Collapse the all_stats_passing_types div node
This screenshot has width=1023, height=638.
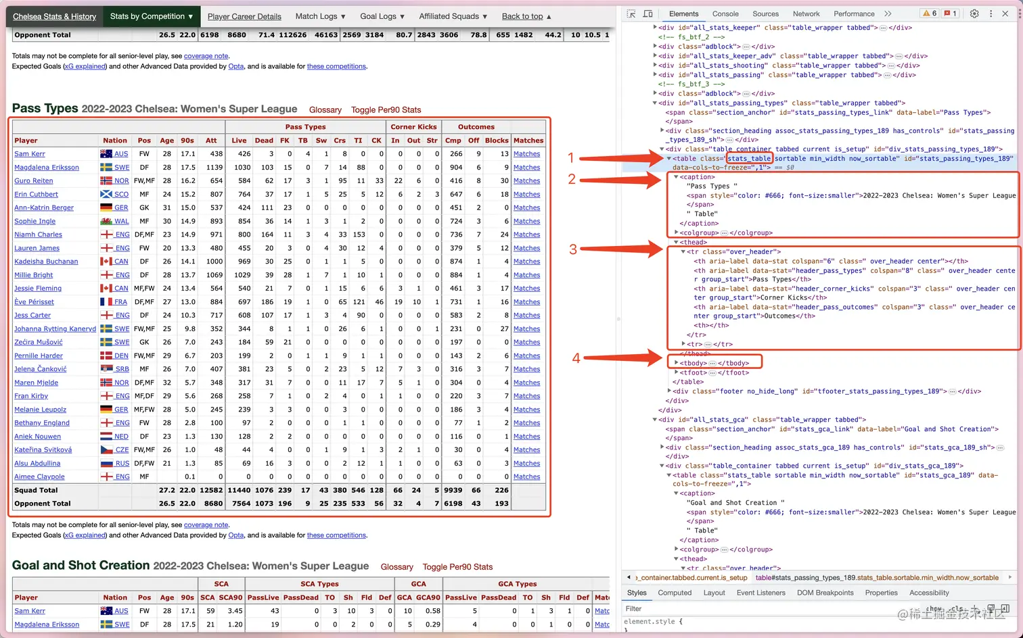click(655, 103)
